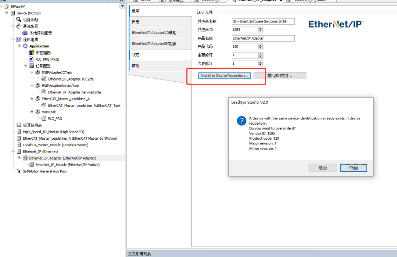This screenshot has width=397, height=257.
Task: Click the 是(Y) button in the dialog
Action: [x=323, y=168]
